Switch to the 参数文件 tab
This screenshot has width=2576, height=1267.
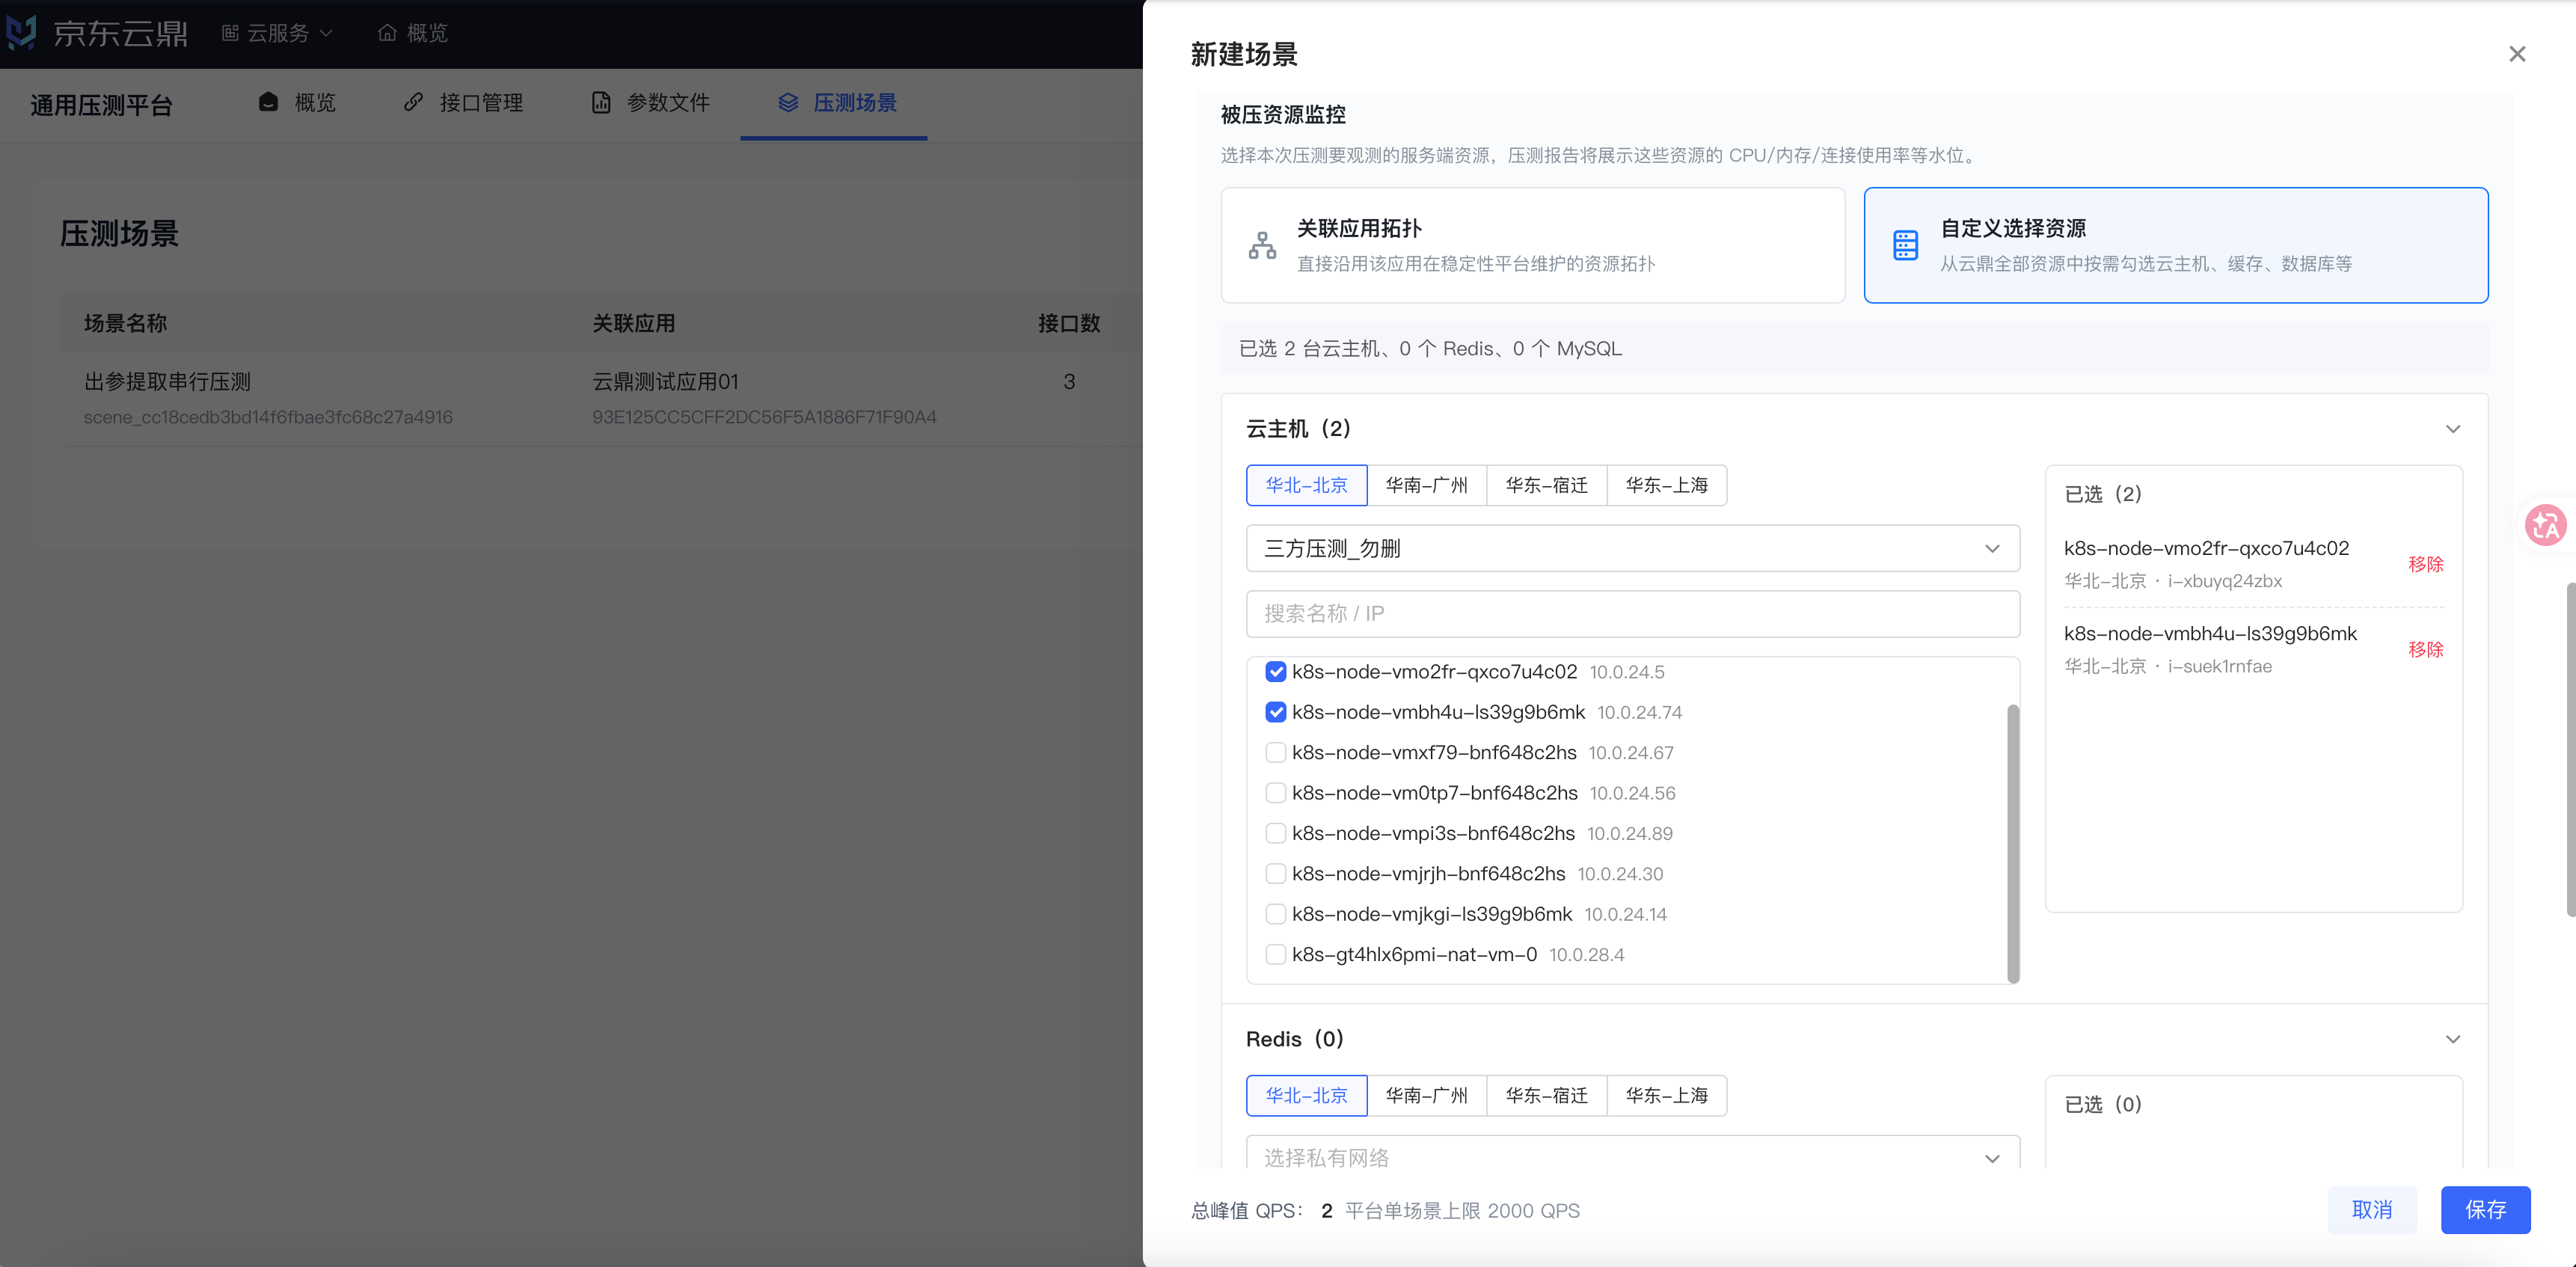pyautogui.click(x=650, y=103)
